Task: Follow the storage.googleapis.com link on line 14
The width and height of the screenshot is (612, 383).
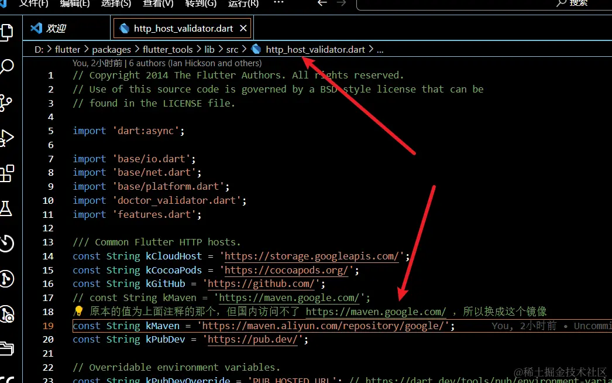Action: coord(311,257)
